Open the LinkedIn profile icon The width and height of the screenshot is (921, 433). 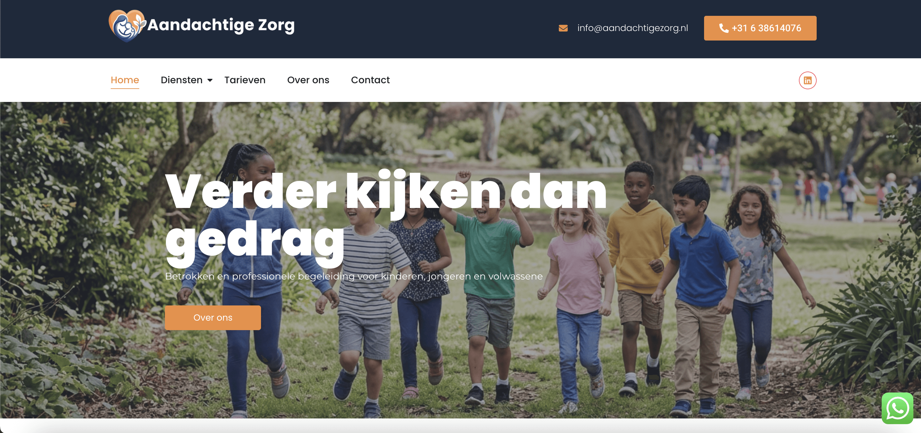[807, 80]
